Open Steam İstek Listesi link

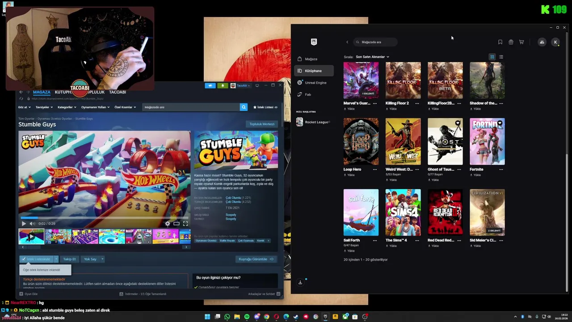pyautogui.click(x=265, y=107)
